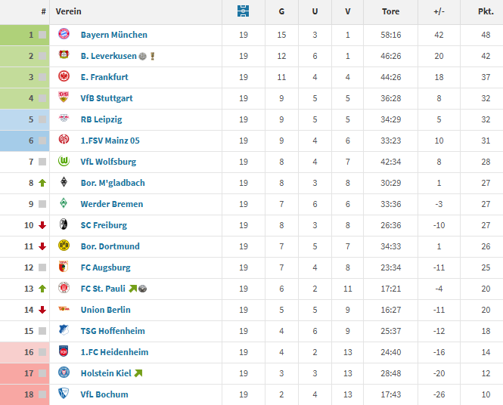Open the VfB Stuttgart team link
503x405 pixels.
[106, 98]
